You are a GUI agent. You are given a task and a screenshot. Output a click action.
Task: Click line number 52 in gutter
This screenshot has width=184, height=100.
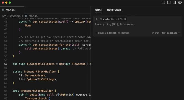pyautogui.click(x=6, y=45)
